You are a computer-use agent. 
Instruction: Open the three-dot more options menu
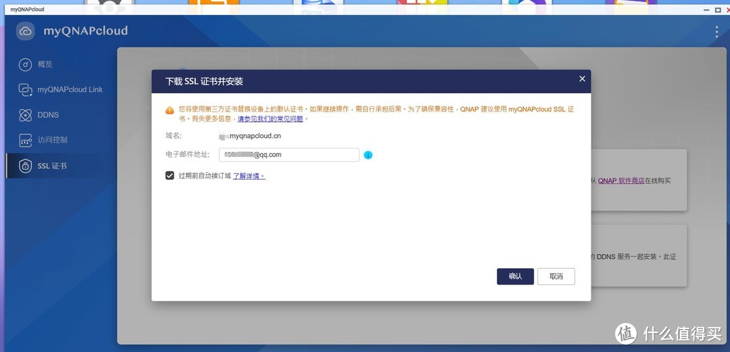(717, 32)
